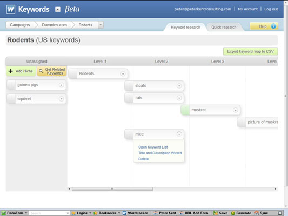Click the right arrow of horizontal scrollbar
This screenshot has height=216, width=288.
[276, 189]
